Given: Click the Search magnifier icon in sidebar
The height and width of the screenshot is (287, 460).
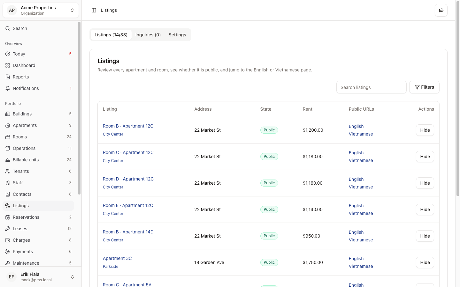Looking at the screenshot, I should pyautogui.click(x=7, y=28).
